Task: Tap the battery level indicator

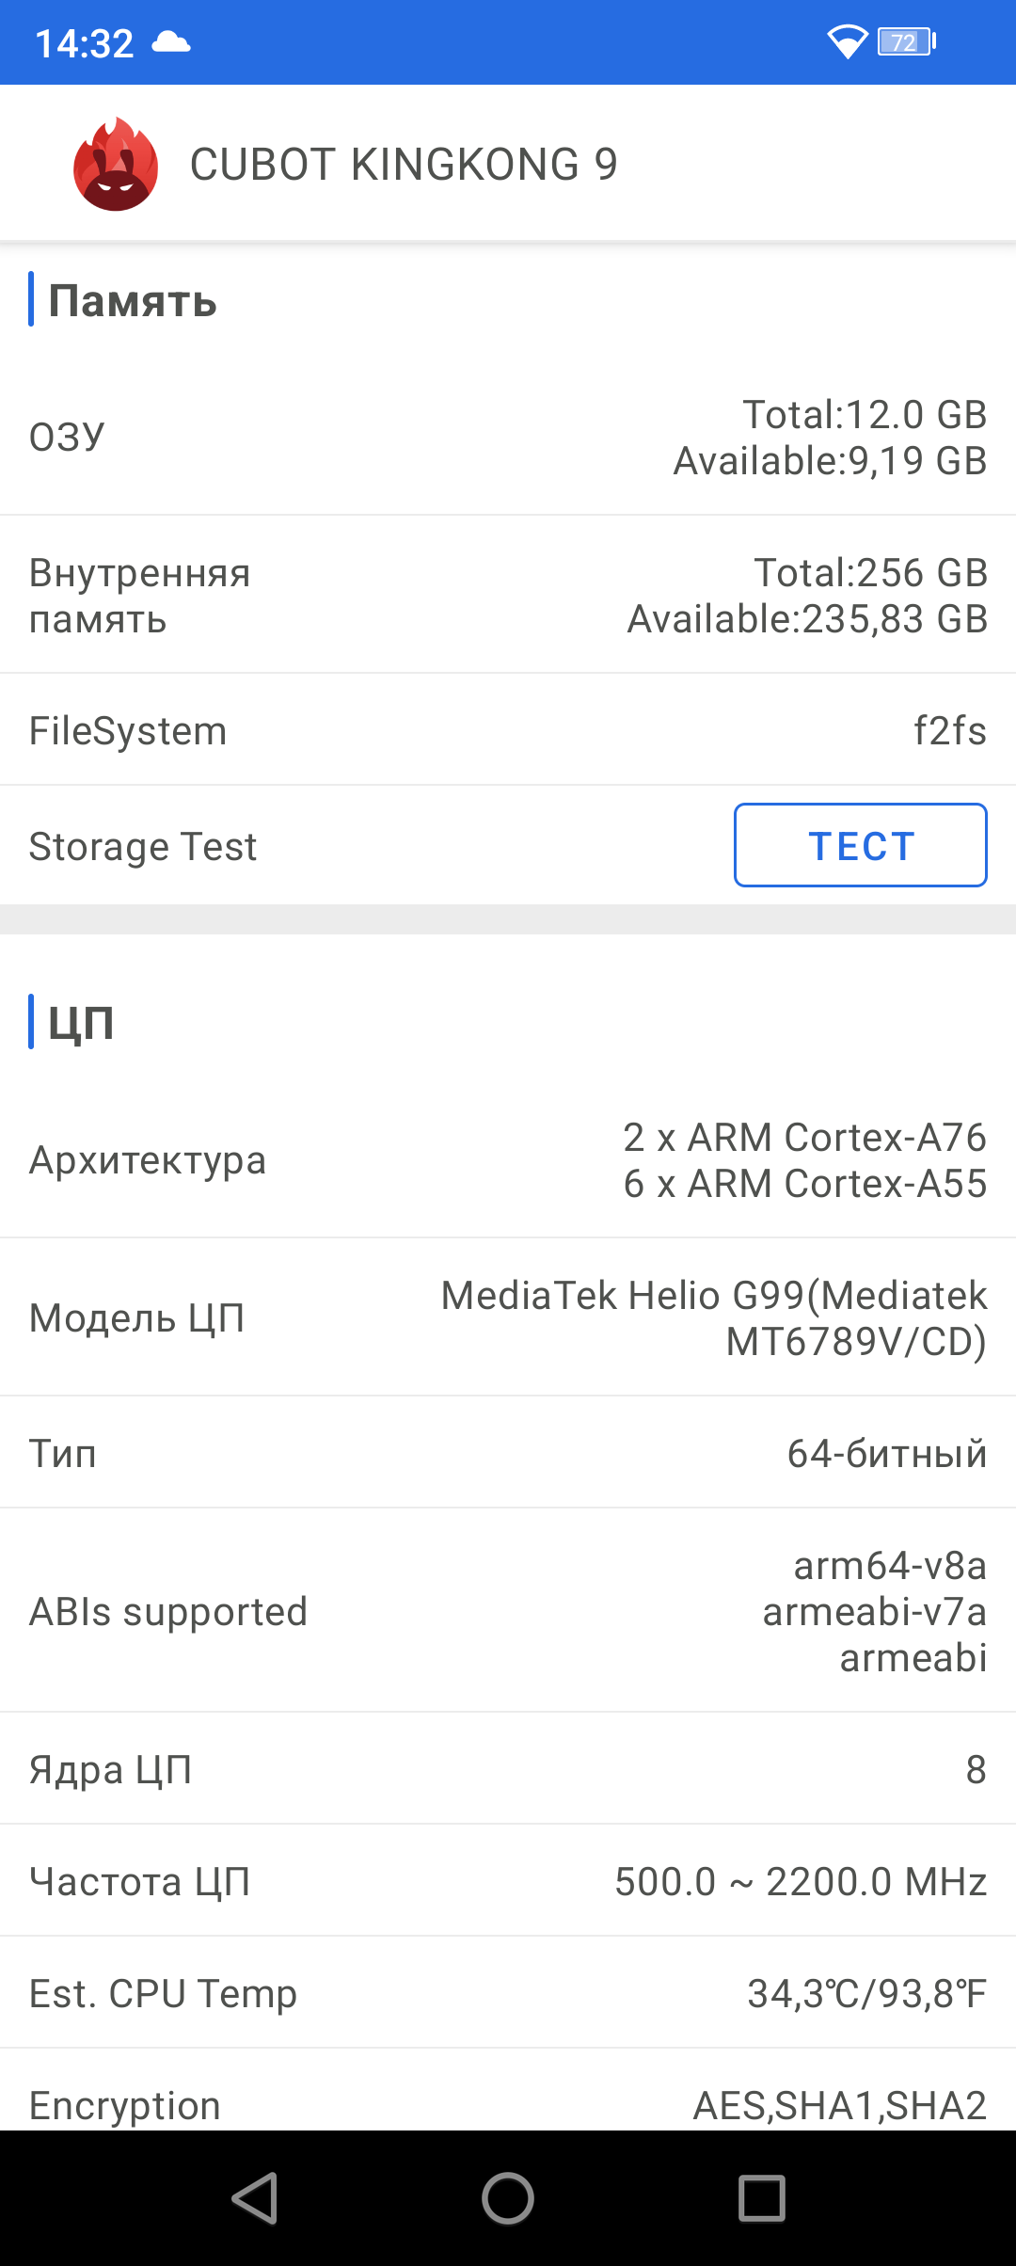Action: click(x=906, y=41)
